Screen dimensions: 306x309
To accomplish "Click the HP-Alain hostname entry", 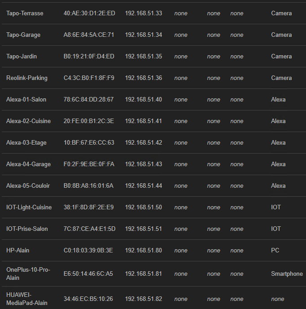I will (x=17, y=251).
